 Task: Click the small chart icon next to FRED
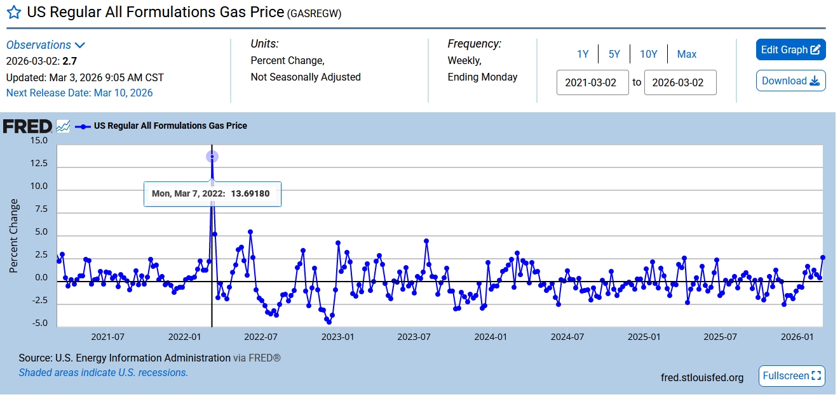tap(63, 126)
